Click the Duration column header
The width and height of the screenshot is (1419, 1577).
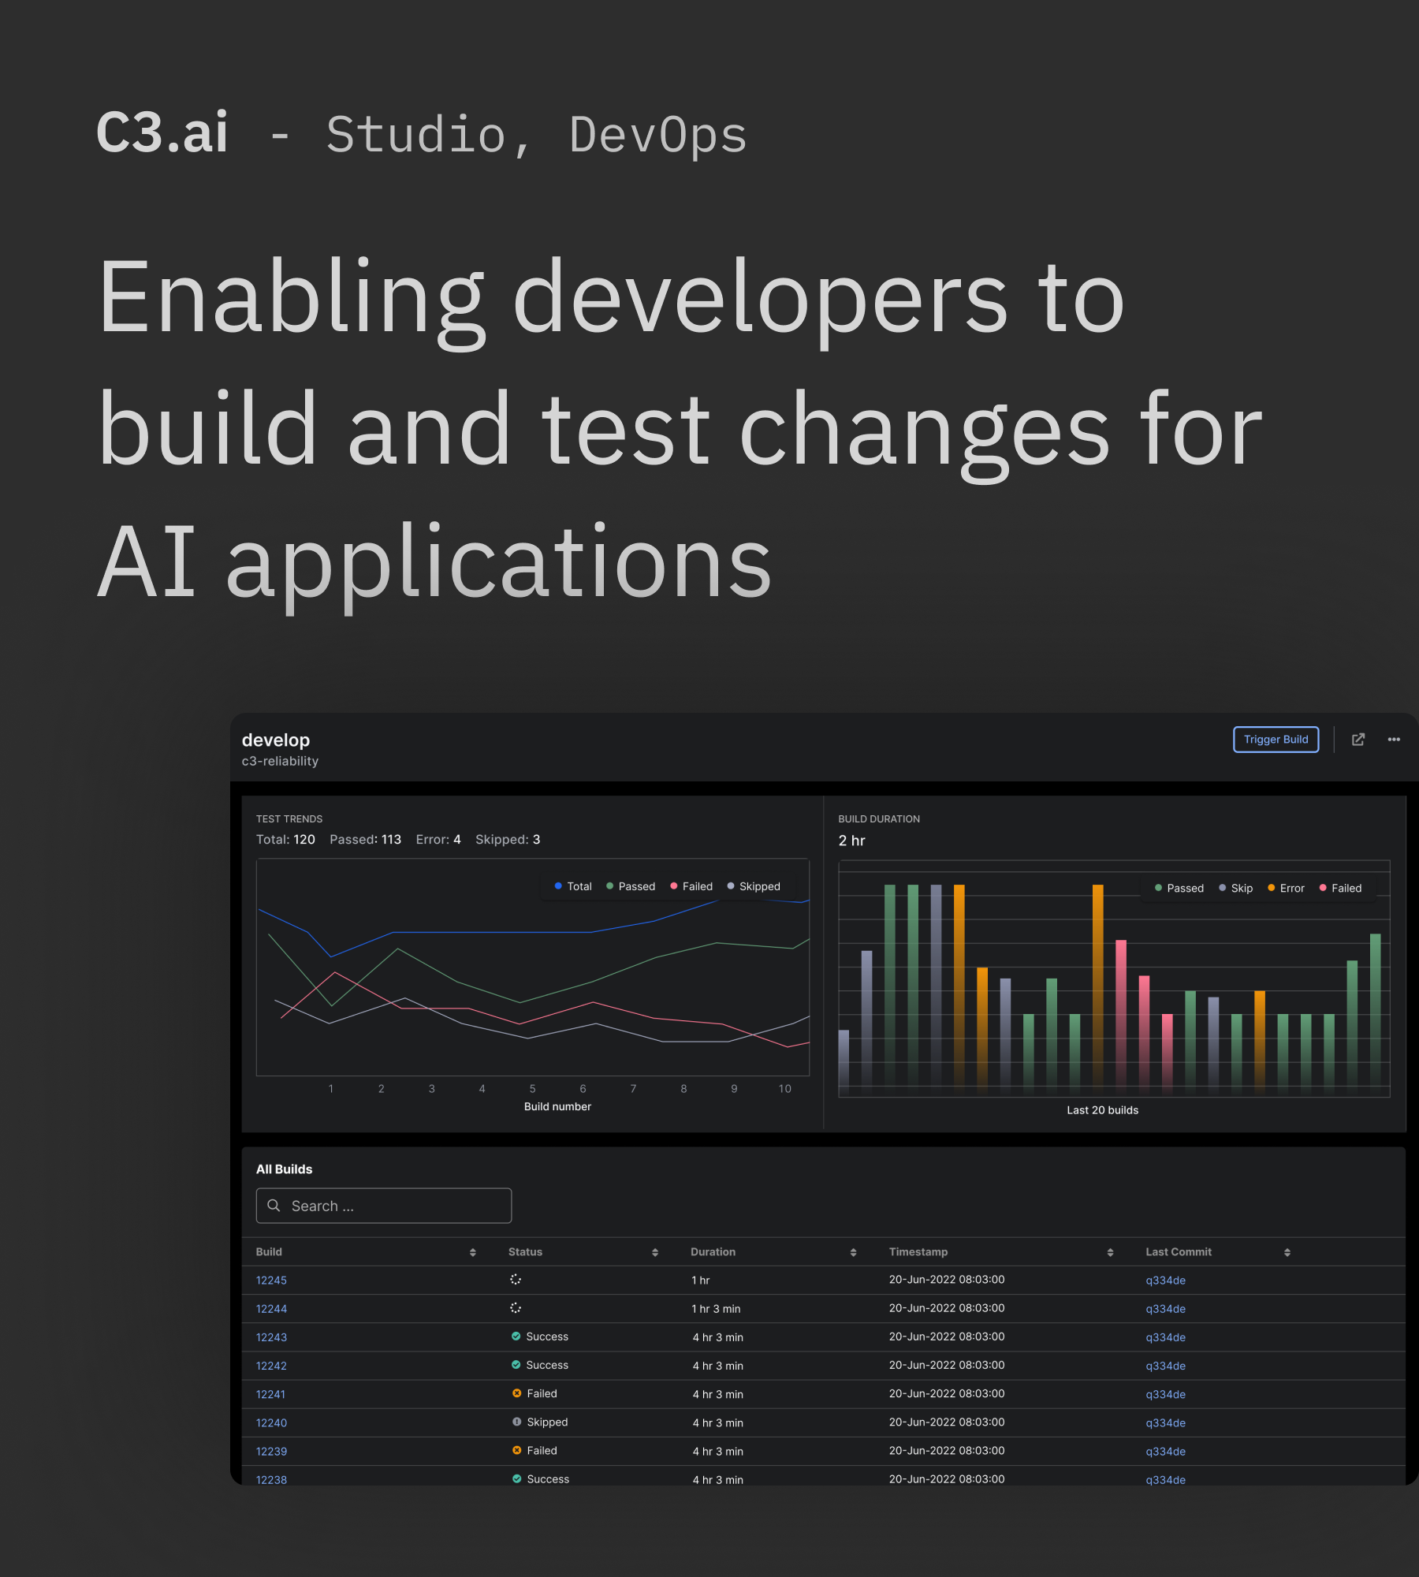click(713, 1252)
